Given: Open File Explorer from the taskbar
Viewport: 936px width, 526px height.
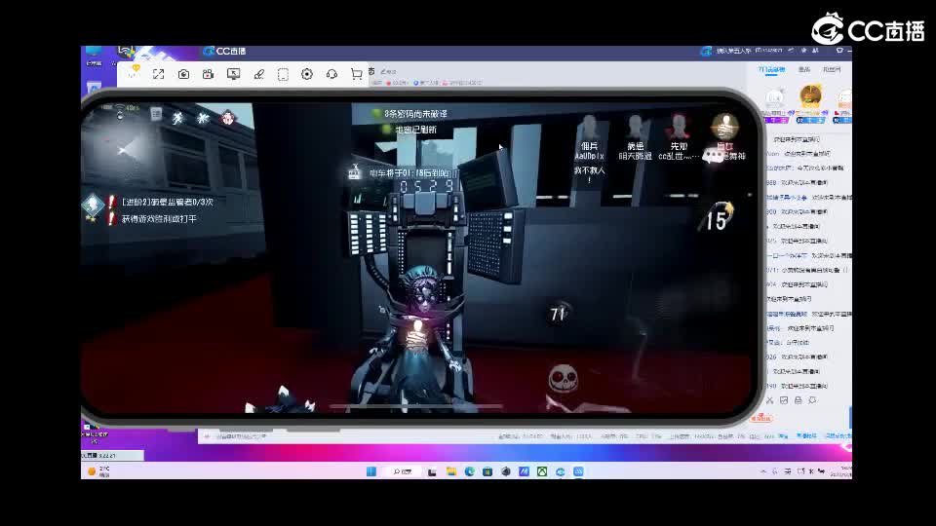Looking at the screenshot, I should point(451,471).
